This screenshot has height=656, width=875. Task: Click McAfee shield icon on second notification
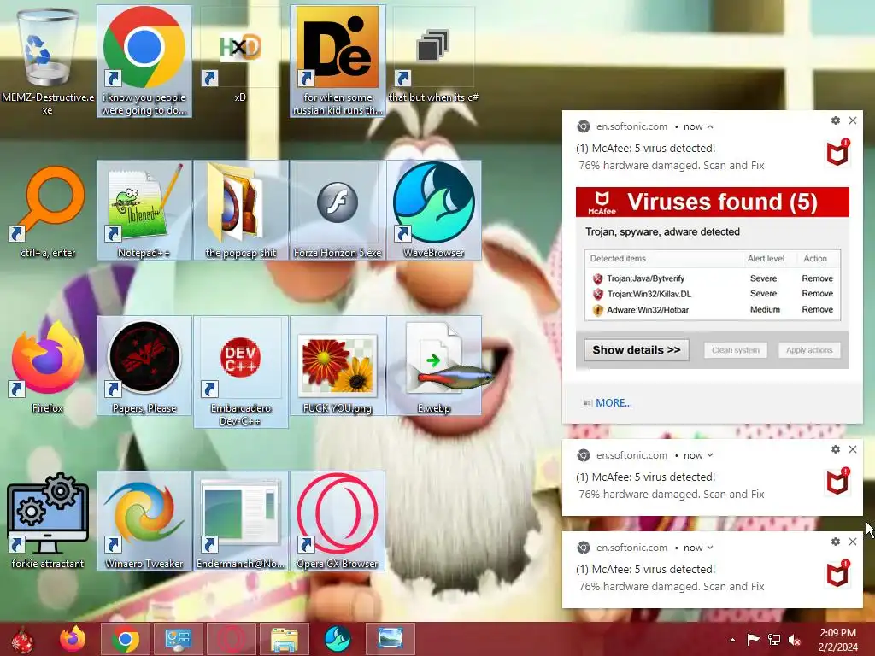837,481
